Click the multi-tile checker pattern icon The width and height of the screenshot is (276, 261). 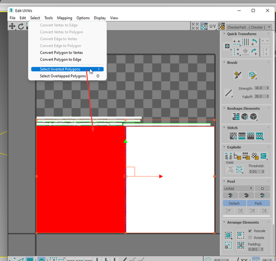click(x=195, y=26)
